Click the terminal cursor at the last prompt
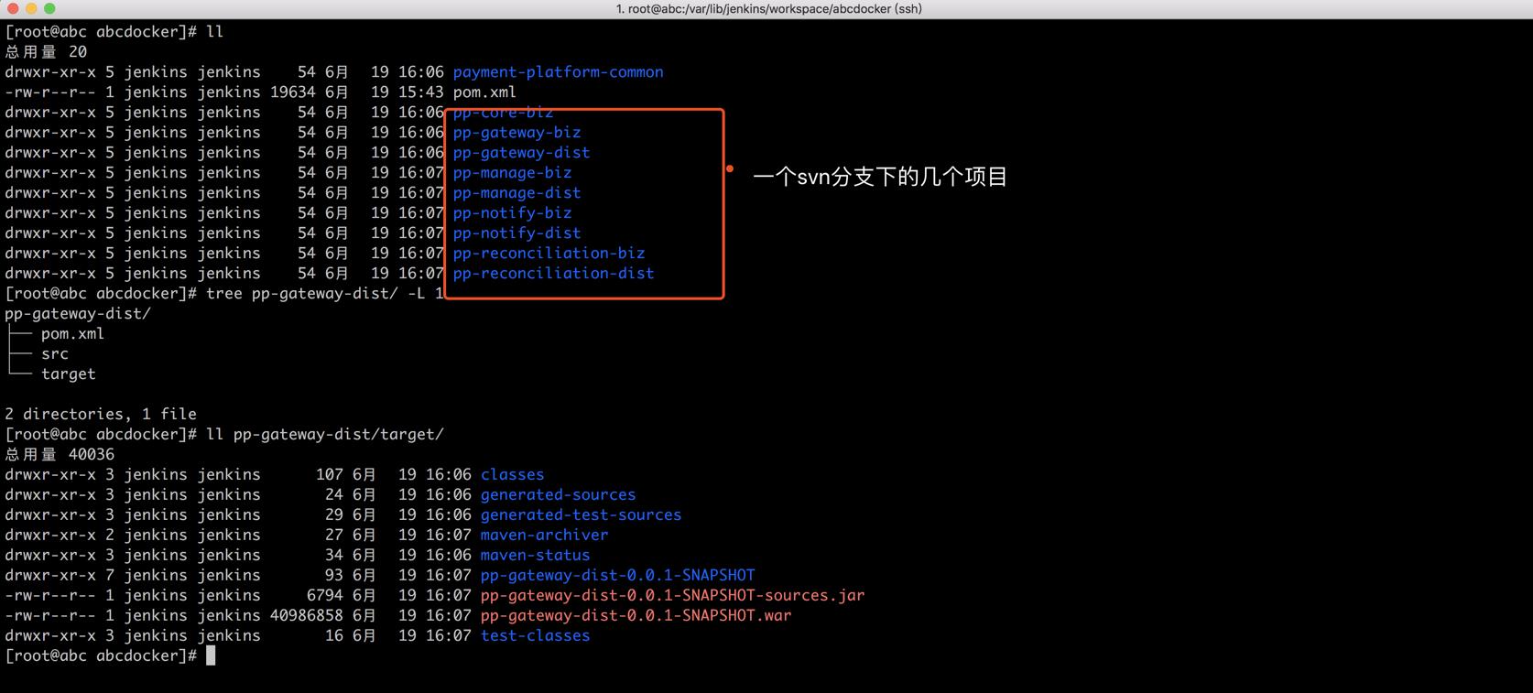 (x=211, y=655)
